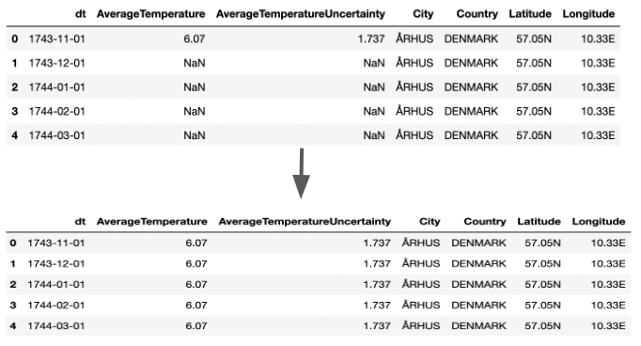The image size is (641, 346).
Task: Select date 1743-12-01 in the bottom table
Action: [x=56, y=264]
